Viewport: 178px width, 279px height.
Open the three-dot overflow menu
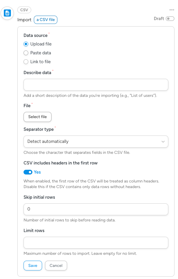point(172,10)
